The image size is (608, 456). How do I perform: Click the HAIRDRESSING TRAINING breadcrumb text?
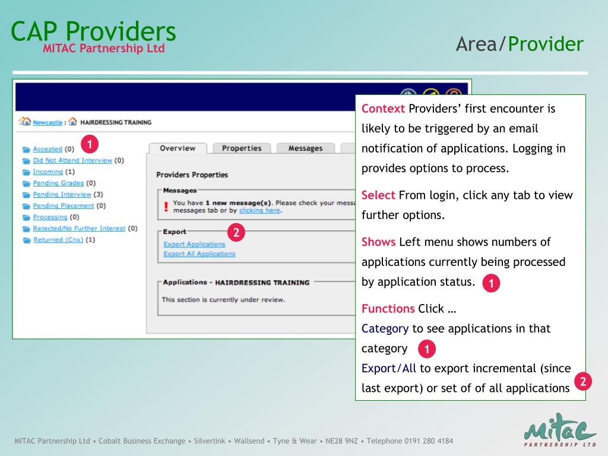[x=116, y=122]
